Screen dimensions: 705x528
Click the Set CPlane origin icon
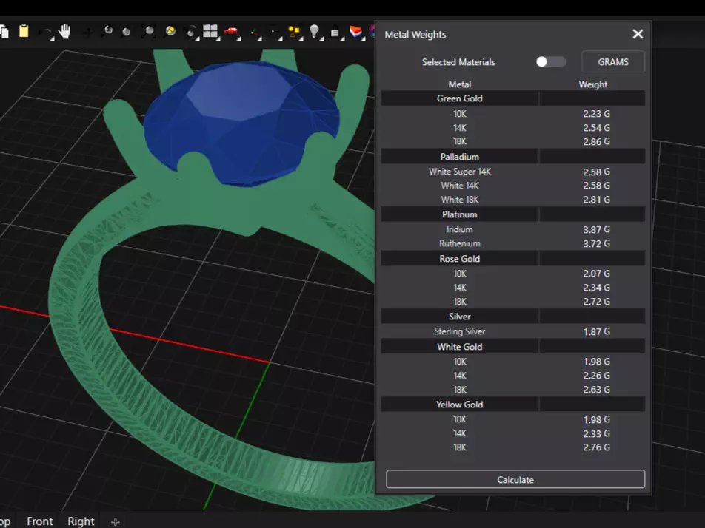(254, 33)
